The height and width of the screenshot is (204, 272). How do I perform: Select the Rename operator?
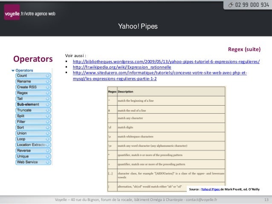tap(33, 81)
